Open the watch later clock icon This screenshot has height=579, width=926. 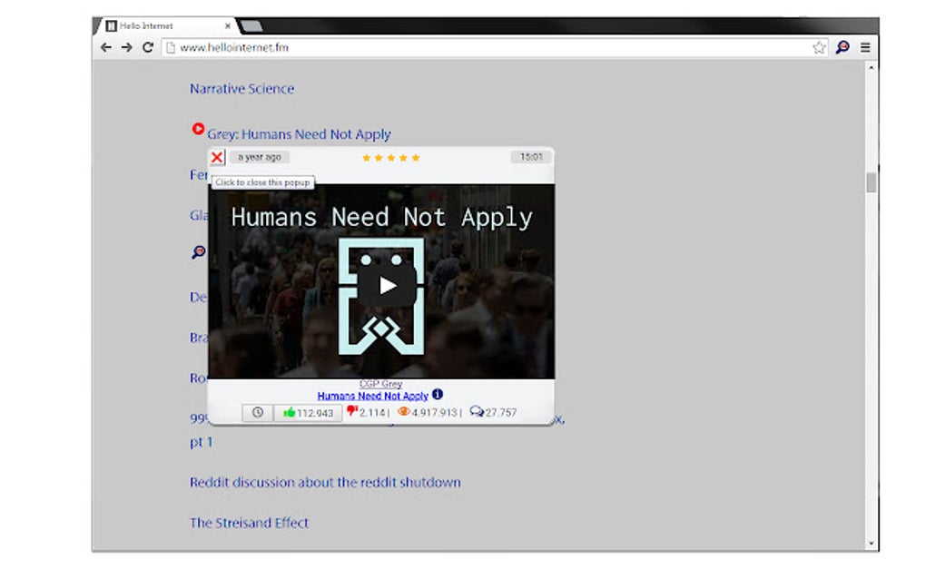pos(258,413)
